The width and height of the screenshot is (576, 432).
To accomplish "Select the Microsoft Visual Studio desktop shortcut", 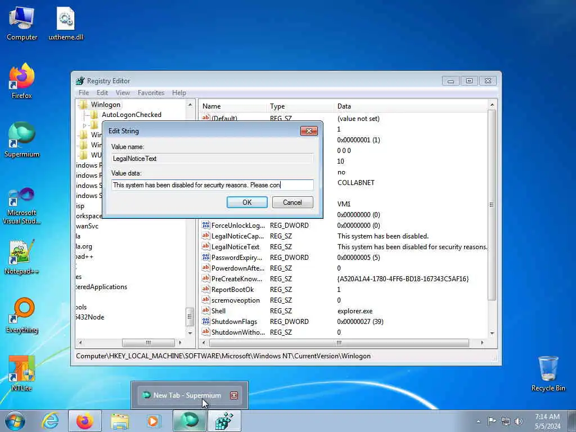I will [22, 206].
